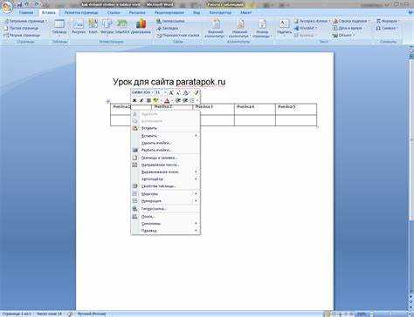Open the Нижний колонтитул footer gallery
This screenshot has height=317, width=414.
[x=239, y=28]
